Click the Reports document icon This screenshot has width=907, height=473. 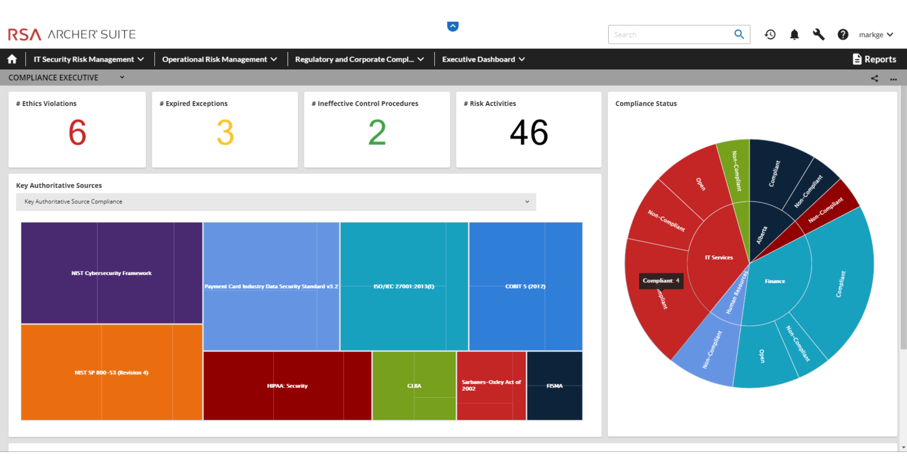point(857,59)
